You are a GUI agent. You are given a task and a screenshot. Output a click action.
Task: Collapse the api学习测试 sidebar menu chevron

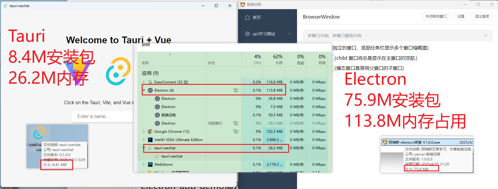tap(289, 34)
